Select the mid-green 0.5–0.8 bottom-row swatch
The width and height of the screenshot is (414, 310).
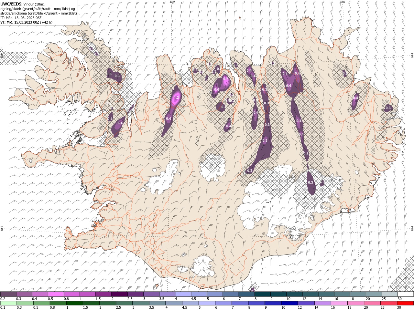(41, 303)
